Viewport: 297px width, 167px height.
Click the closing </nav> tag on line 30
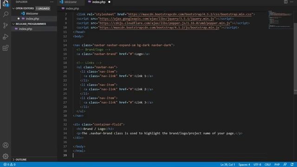pyautogui.click(x=78, y=116)
